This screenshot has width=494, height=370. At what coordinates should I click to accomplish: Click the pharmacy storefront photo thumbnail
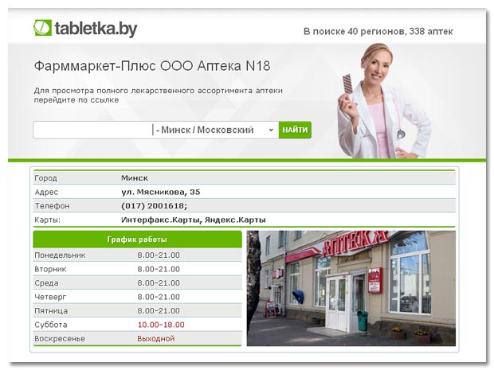click(351, 288)
